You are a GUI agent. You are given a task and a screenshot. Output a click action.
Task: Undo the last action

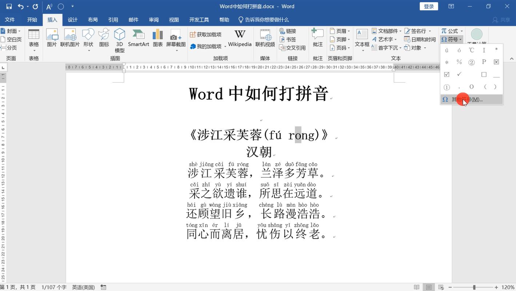click(21, 7)
